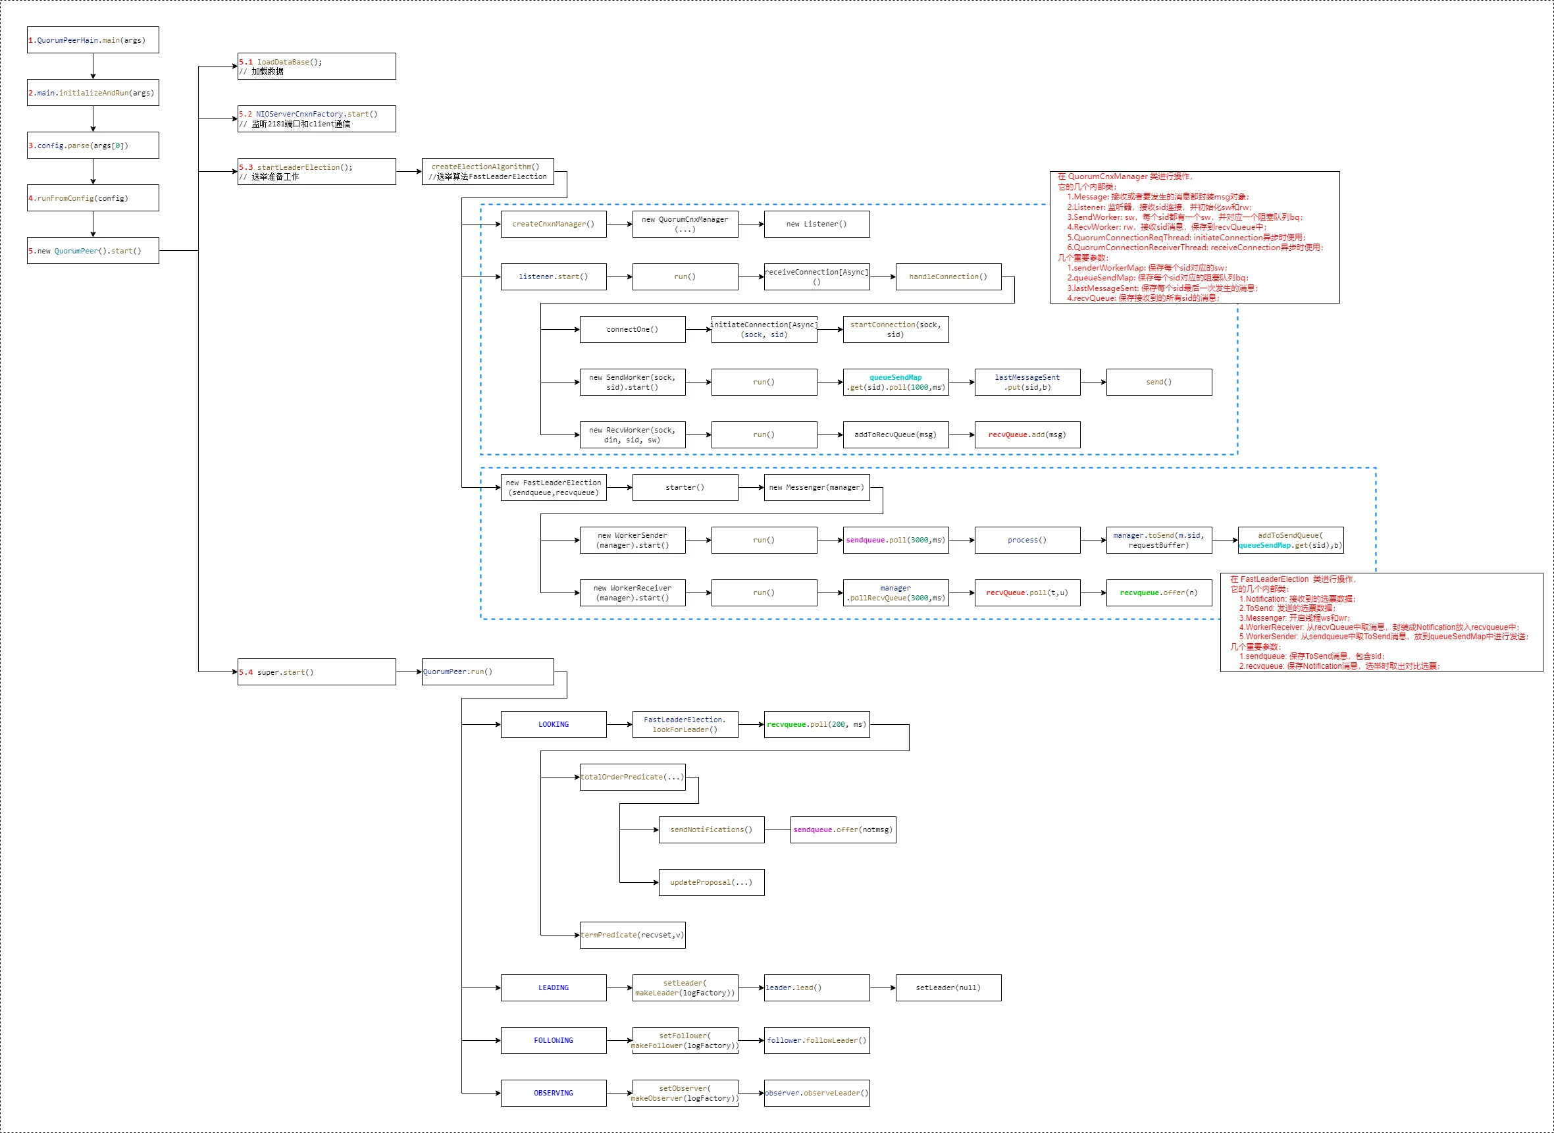Select the termPredicate(recvset,v) node
This screenshot has height=1133, width=1554.
632,935
